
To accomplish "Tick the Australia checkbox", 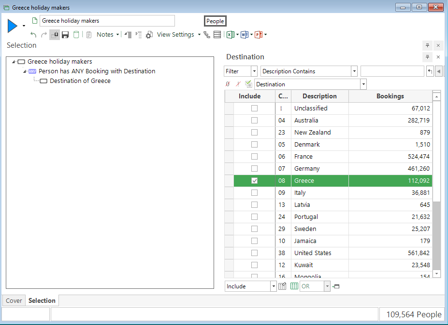I will pyautogui.click(x=254, y=120).
